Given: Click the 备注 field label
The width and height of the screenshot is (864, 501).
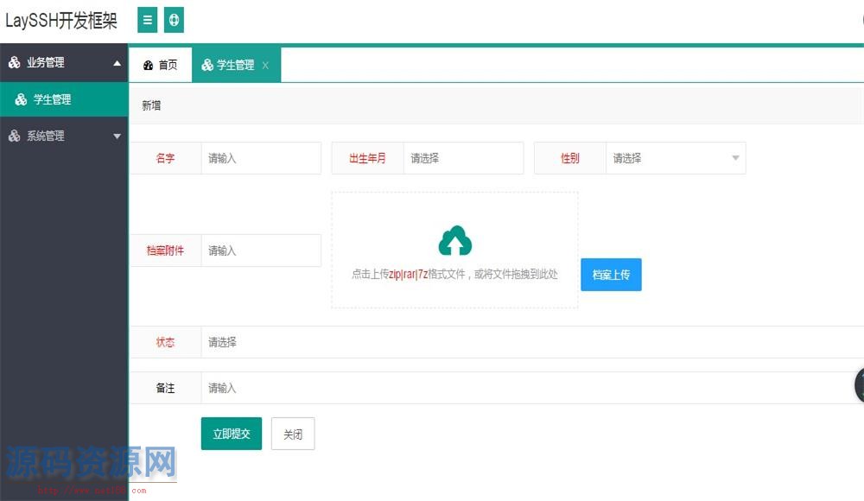Looking at the screenshot, I should point(165,388).
